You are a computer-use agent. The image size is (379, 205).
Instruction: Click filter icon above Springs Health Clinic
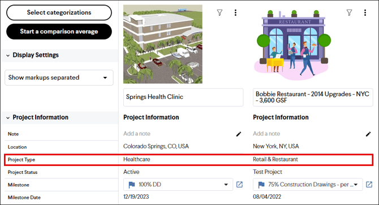click(219, 12)
